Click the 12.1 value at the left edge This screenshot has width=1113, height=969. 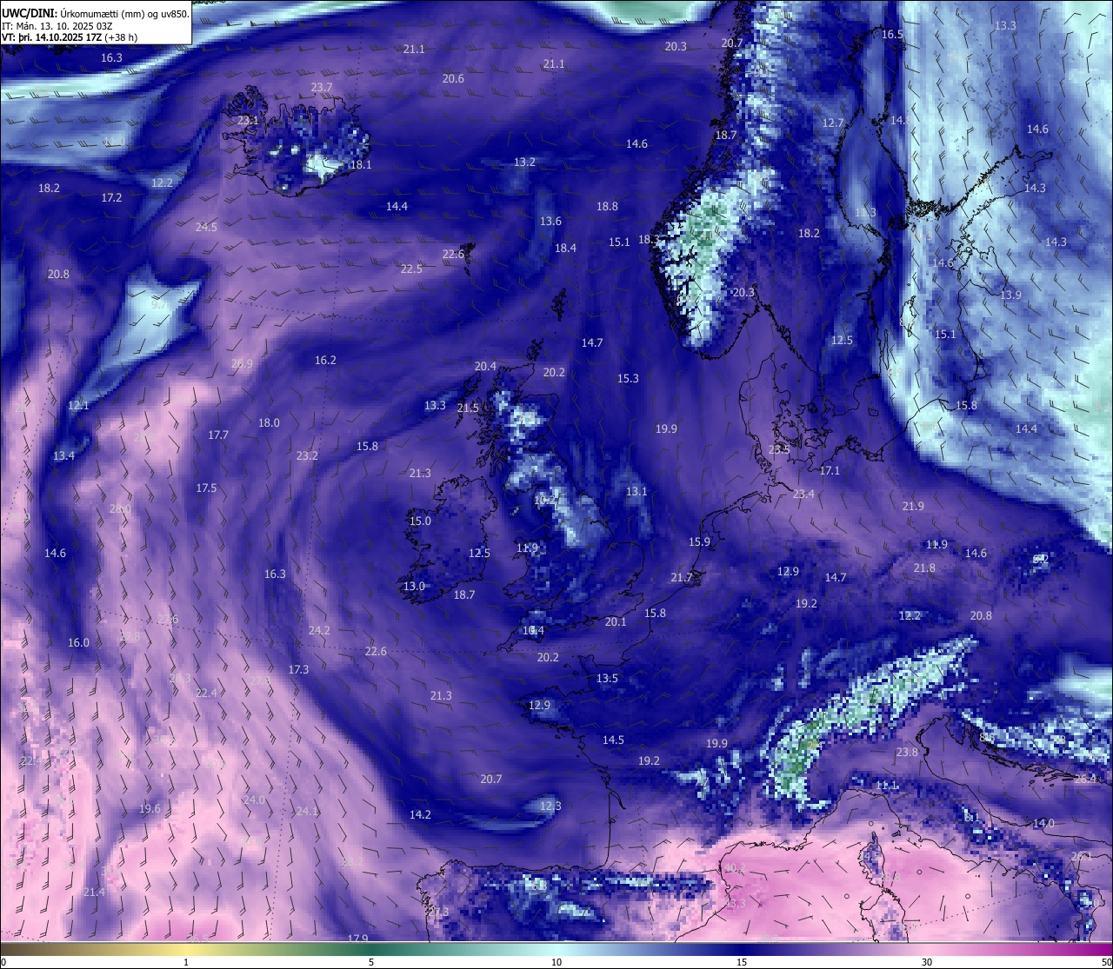click(78, 405)
